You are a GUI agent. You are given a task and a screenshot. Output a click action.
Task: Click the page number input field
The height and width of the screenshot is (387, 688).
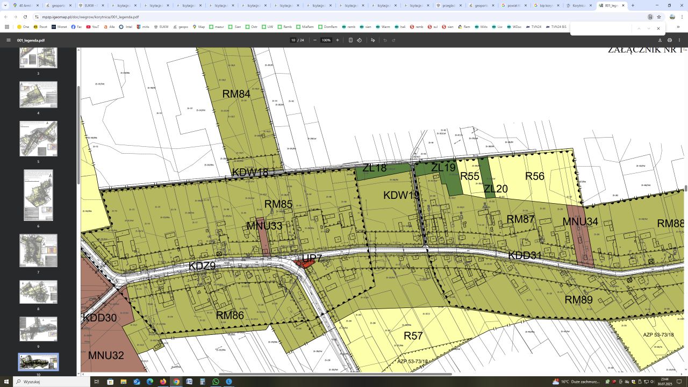[x=293, y=40]
